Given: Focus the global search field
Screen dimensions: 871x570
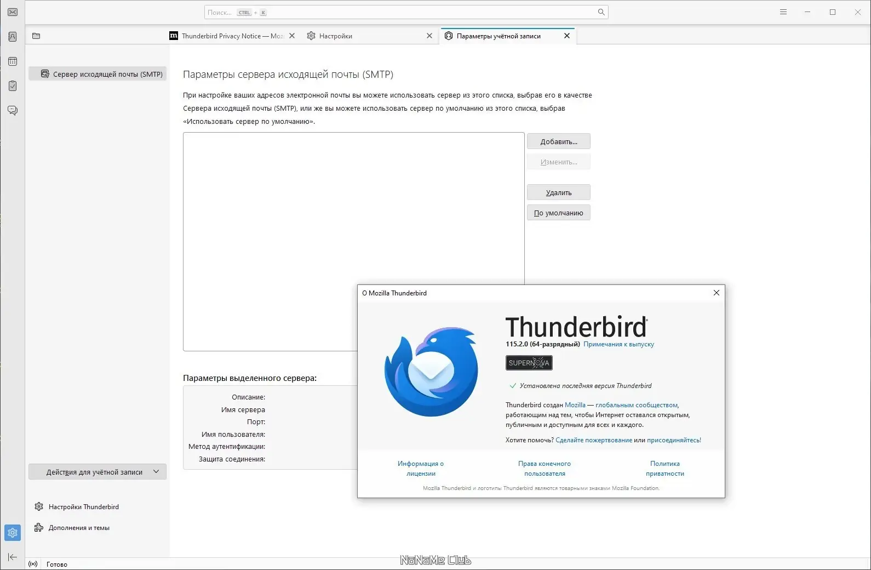Looking at the screenshot, I should pos(406,12).
